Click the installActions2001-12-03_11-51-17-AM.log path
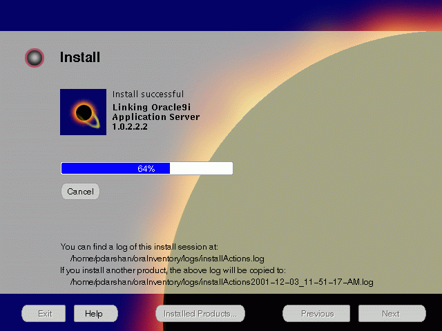This screenshot has height=331, width=442. tap(222, 282)
